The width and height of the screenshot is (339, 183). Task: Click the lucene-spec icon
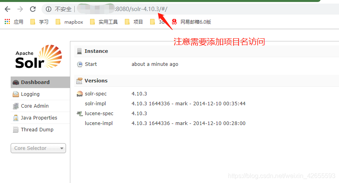pyautogui.click(x=80, y=114)
